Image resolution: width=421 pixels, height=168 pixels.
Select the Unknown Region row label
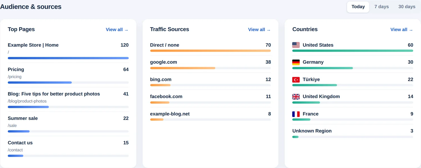(x=312, y=131)
